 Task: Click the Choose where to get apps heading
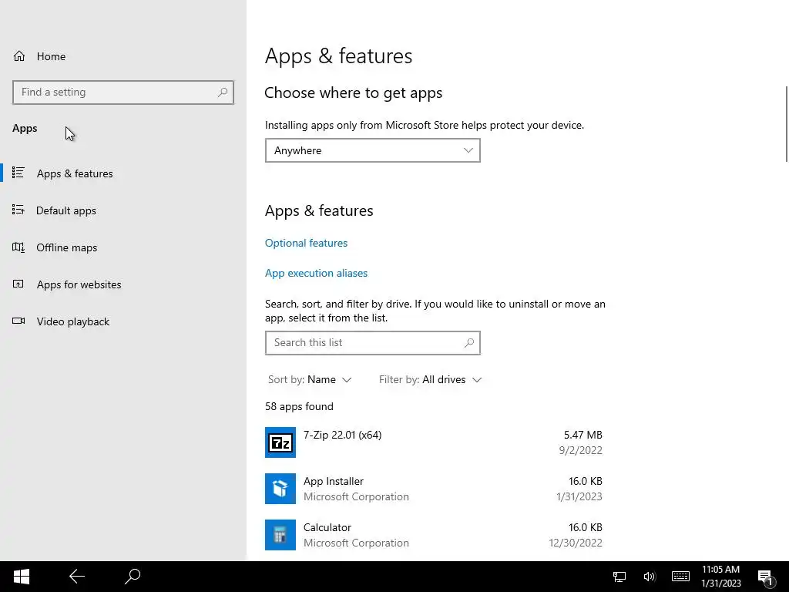353,93
